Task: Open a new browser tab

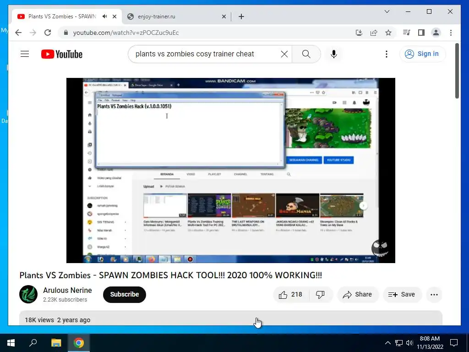Action: tap(241, 17)
